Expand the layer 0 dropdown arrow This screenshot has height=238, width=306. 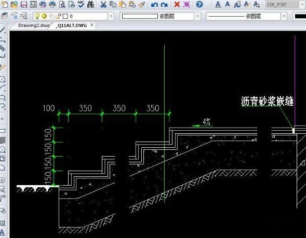coord(111,16)
